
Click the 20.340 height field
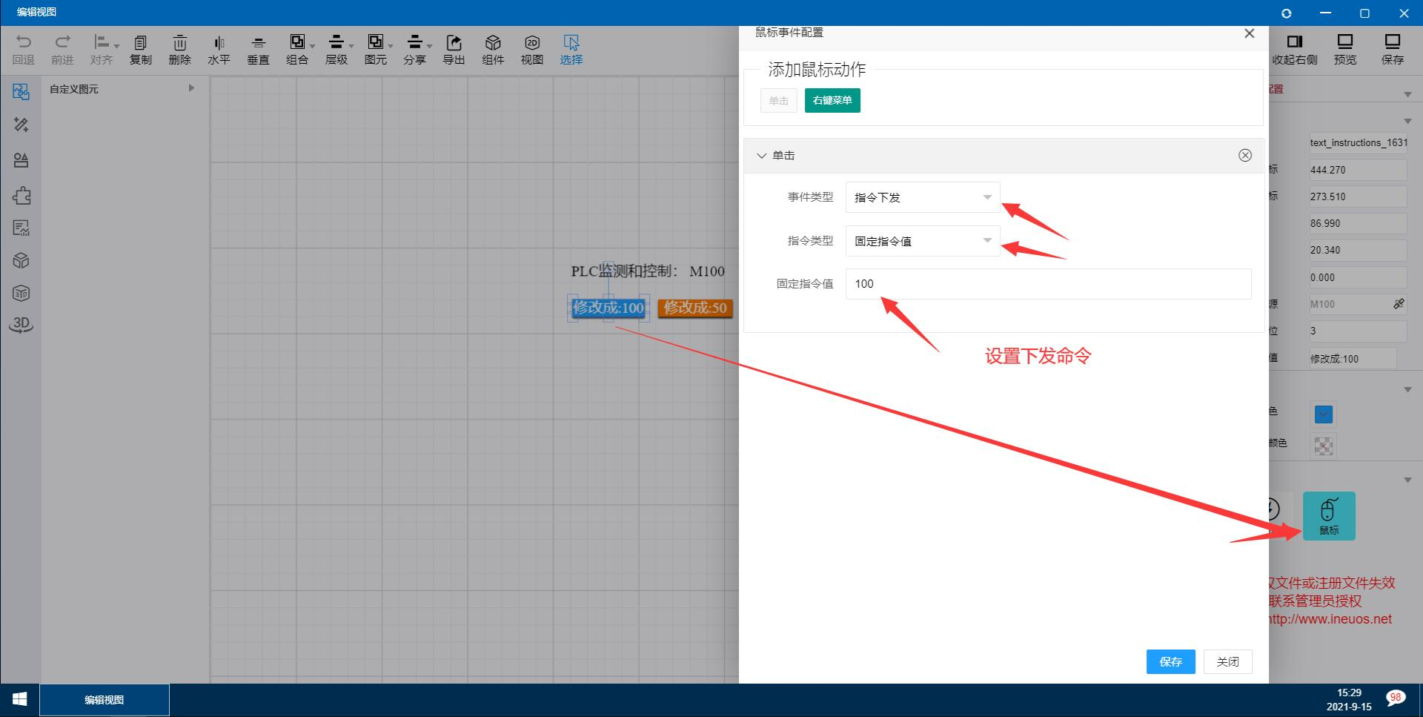(x=1358, y=250)
